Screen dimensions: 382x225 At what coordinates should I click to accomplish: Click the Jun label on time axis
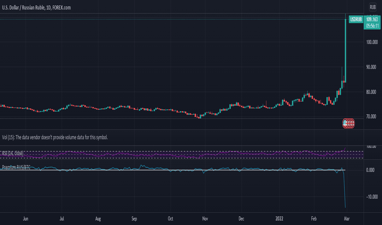point(25,219)
